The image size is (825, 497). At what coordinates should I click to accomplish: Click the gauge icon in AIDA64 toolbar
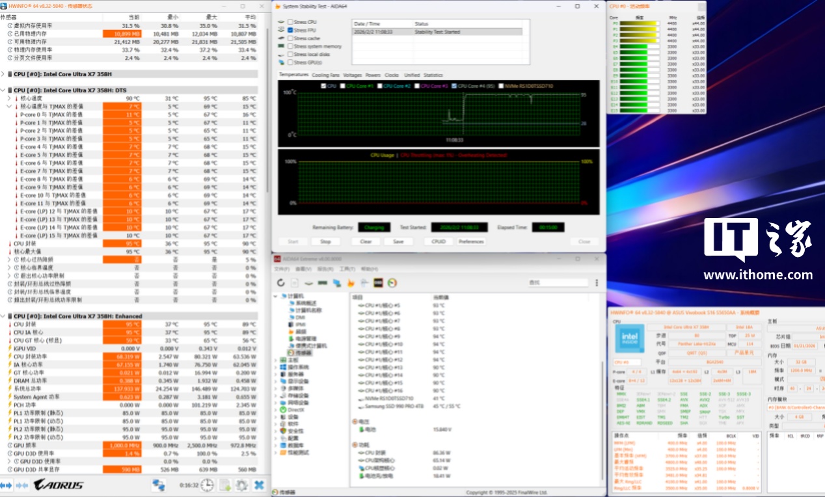[x=392, y=283]
